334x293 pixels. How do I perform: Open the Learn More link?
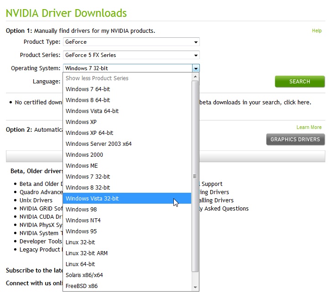pos(309,127)
